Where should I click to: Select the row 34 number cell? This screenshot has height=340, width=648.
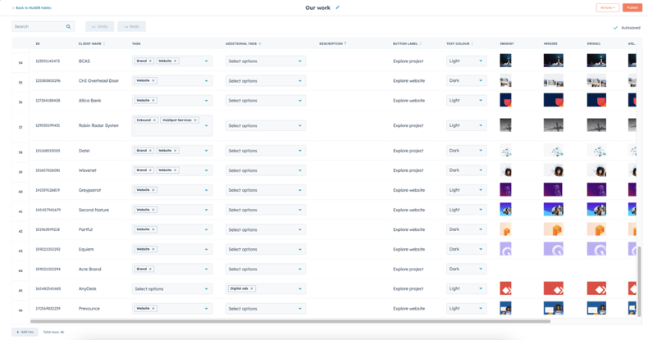21,62
